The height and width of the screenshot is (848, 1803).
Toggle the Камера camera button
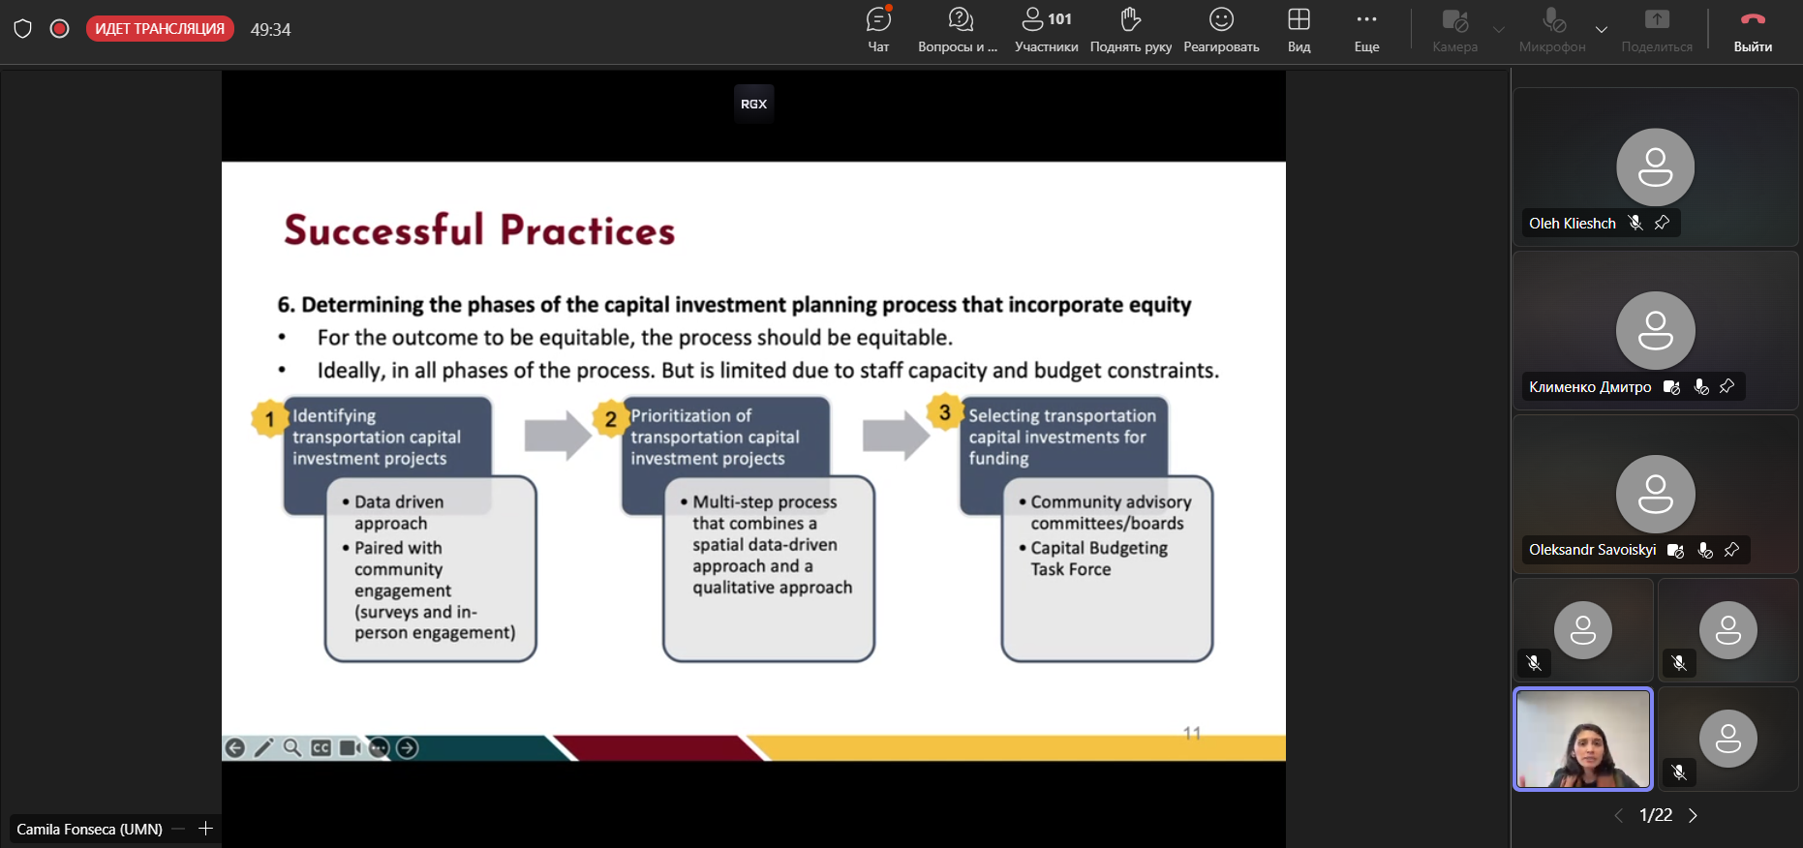click(1454, 30)
